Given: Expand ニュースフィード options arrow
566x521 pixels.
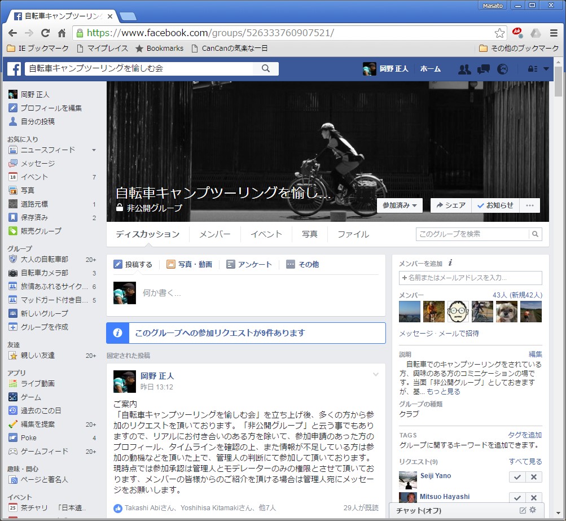Looking at the screenshot, I should (94, 150).
